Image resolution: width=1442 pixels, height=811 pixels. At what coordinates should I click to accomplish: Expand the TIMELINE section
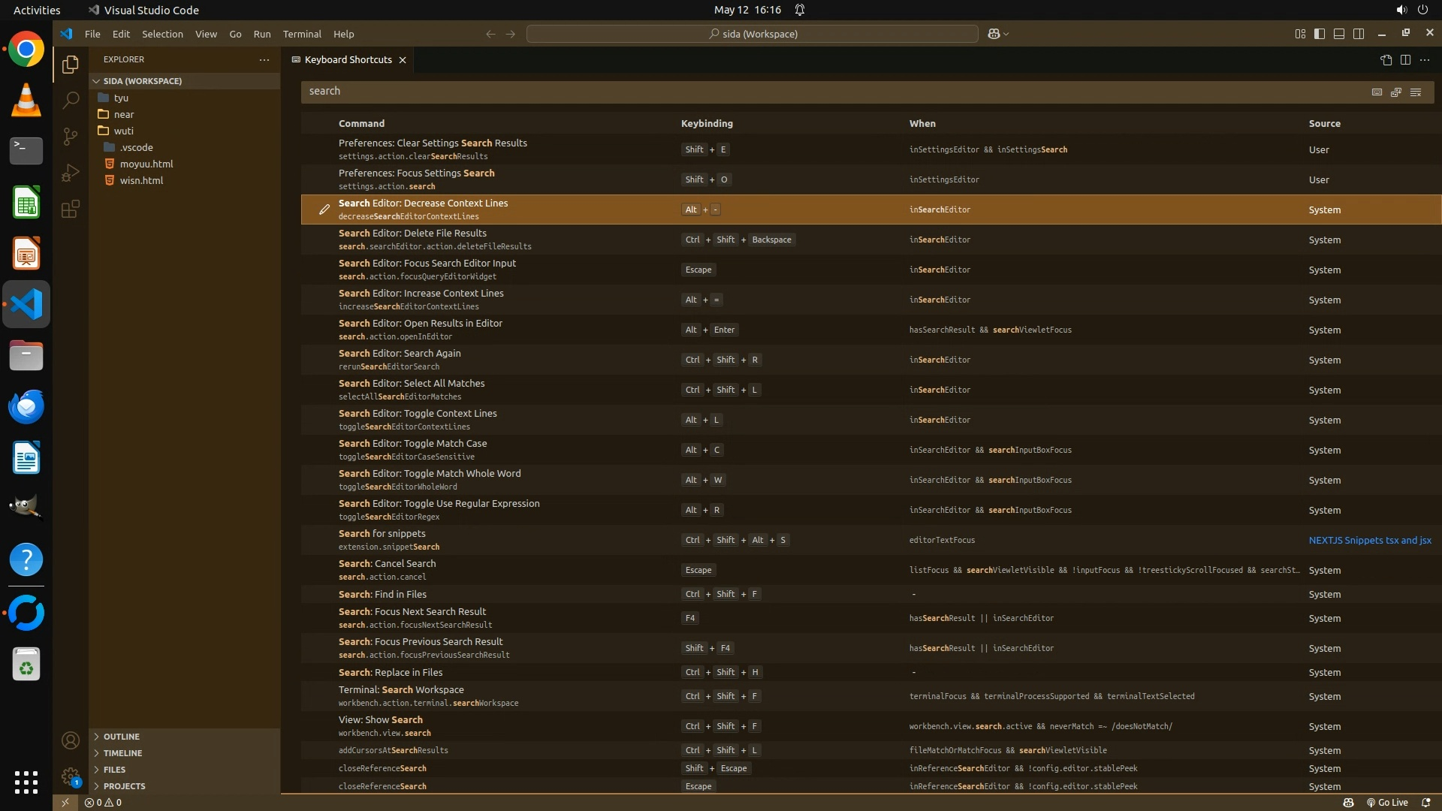pyautogui.click(x=122, y=753)
